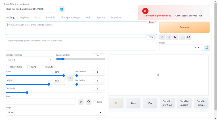The image size is (218, 120).
Task: Enable the Restore faces checkbox
Action: pyautogui.click(x=7, y=67)
